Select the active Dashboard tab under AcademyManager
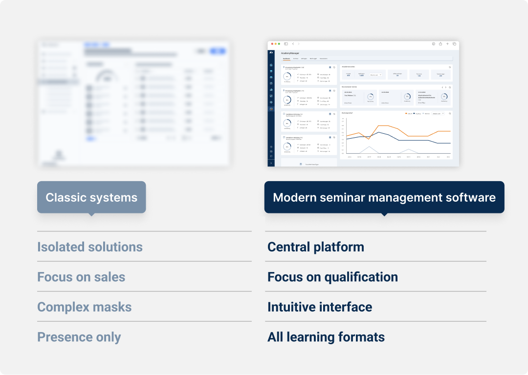Screen dimensions: 528x375 pyautogui.click(x=286, y=59)
